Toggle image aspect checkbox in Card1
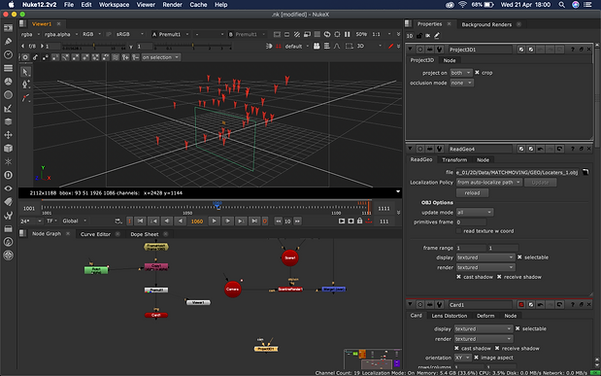The height and width of the screenshot is (376, 601). click(477, 358)
